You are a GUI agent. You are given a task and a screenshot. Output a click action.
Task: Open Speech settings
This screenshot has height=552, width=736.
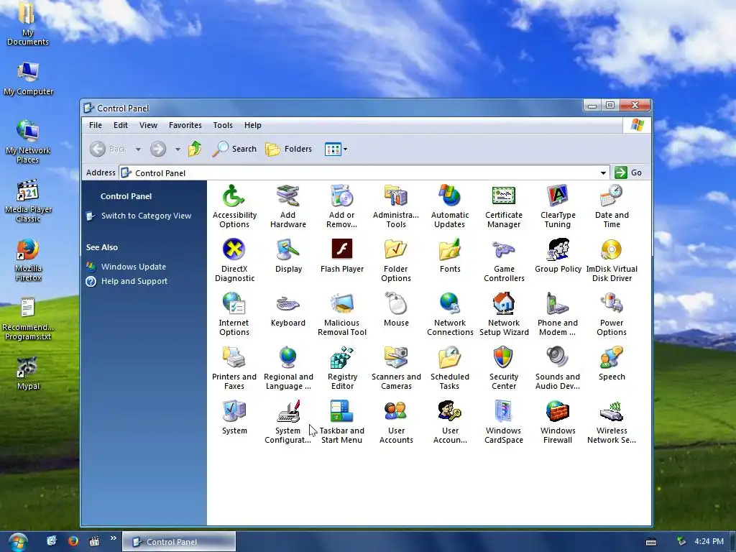point(612,364)
